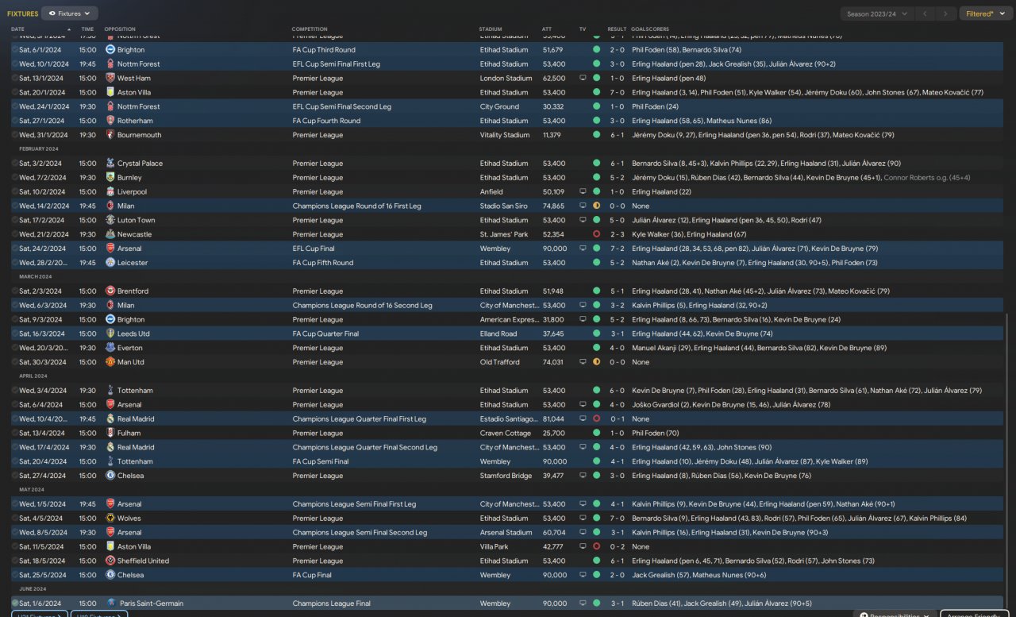The width and height of the screenshot is (1016, 617).
Task: Click the played tick for Sat 1/6/2024 Paris Saint-Germain
Action: 14,604
